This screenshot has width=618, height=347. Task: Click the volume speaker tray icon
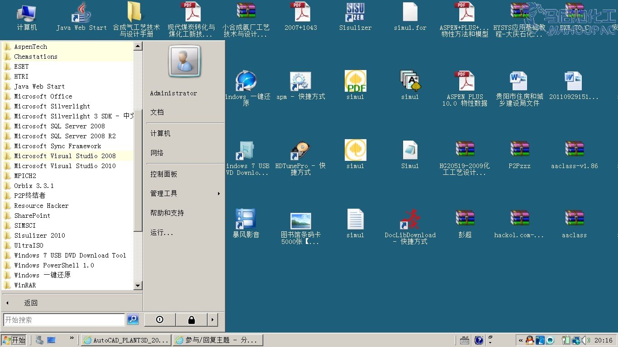586,340
